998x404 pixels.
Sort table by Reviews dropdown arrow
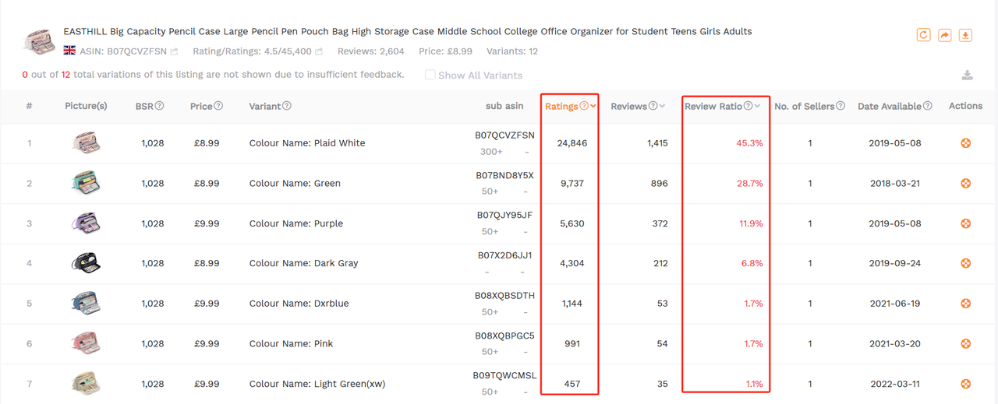pyautogui.click(x=662, y=107)
